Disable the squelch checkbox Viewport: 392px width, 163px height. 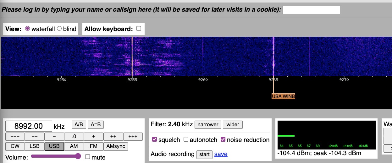(154, 139)
